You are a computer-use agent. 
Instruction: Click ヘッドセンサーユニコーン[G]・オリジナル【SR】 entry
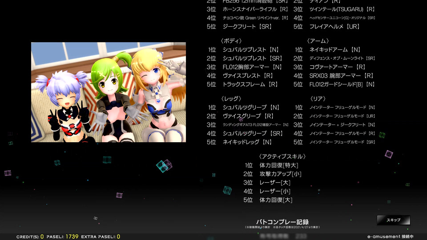tap(342, 18)
